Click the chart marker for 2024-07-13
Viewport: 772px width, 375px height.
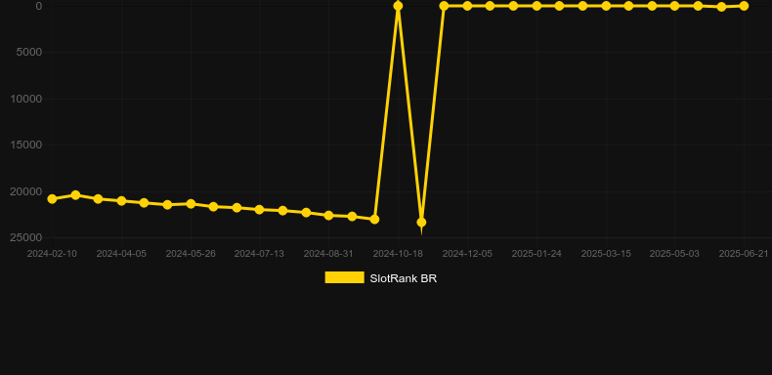click(x=260, y=210)
